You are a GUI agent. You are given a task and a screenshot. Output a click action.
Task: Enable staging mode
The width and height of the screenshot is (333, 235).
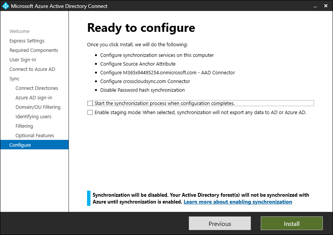pyautogui.click(x=90, y=112)
